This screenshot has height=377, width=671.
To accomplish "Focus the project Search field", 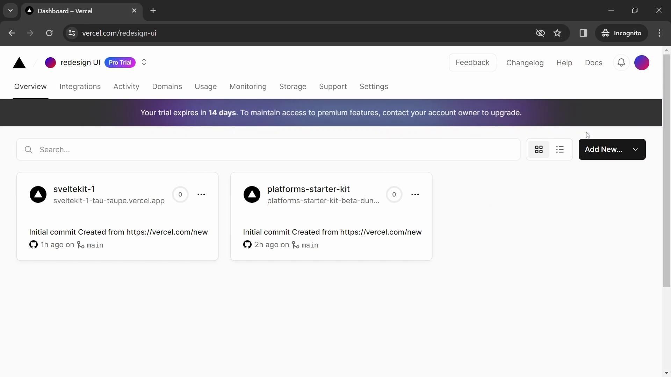I will click(273, 150).
